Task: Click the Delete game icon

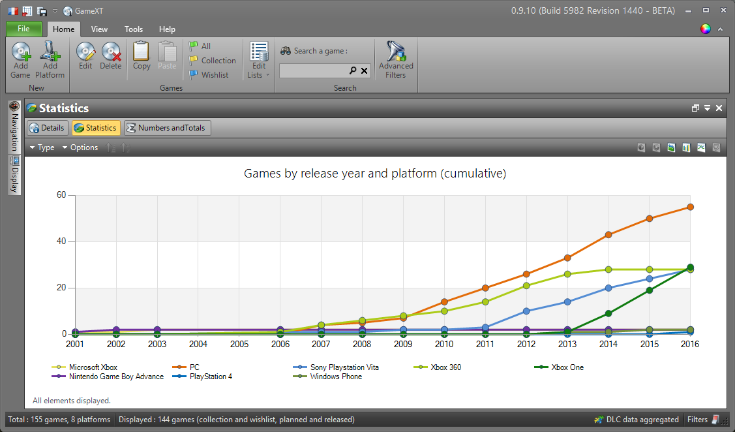Action: coord(111,51)
